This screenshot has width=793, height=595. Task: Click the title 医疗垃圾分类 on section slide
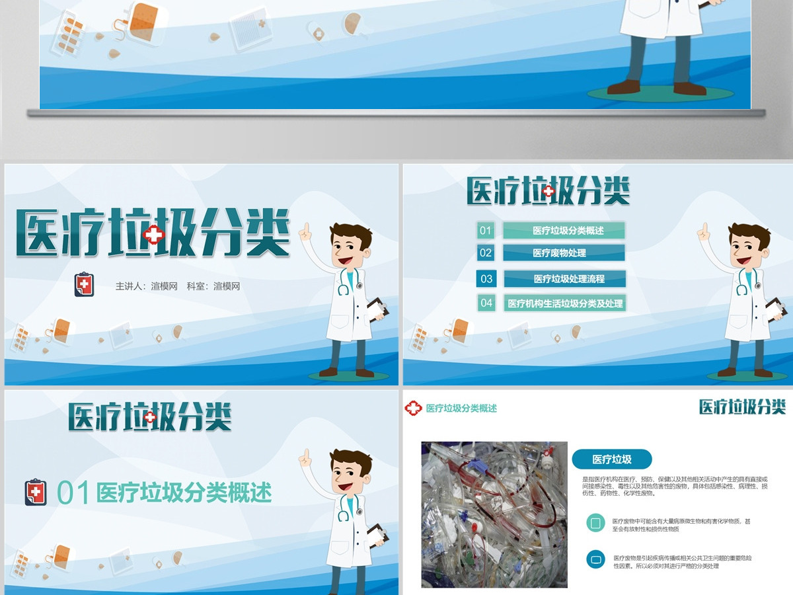pos(150,416)
